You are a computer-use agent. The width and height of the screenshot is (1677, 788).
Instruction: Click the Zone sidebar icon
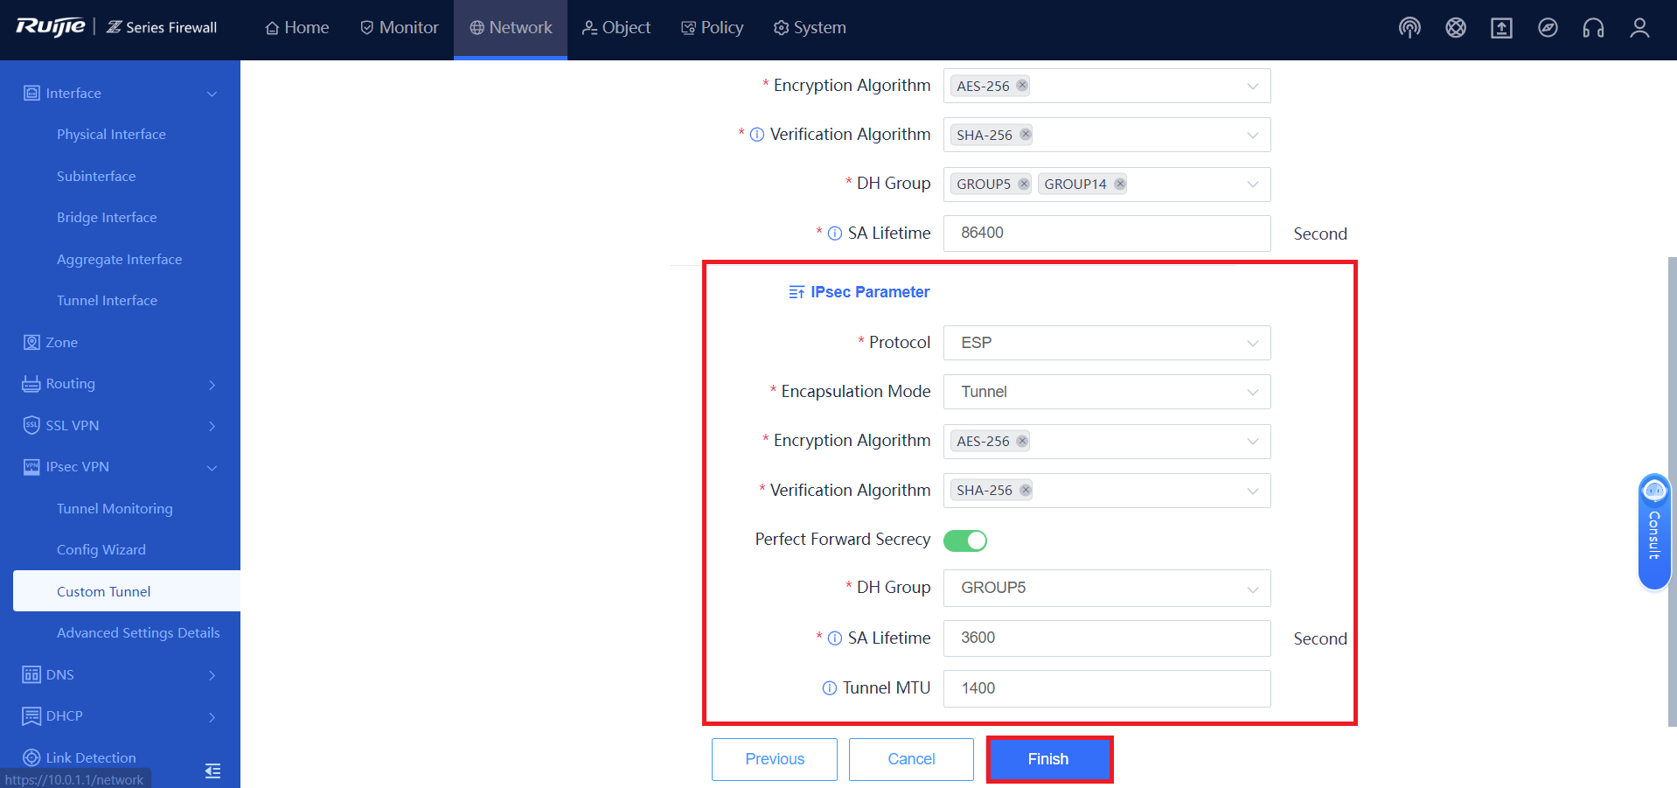pos(31,342)
